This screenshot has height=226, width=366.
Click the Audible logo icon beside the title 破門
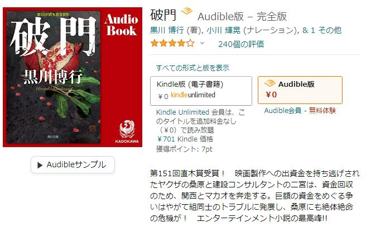187,11
